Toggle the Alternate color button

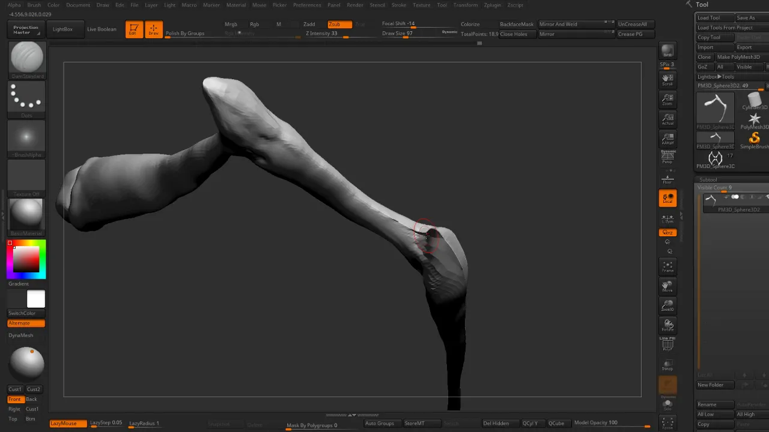click(26, 323)
